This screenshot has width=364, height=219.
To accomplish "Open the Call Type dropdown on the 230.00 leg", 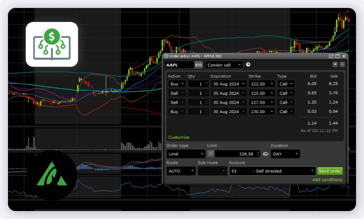I will 286,111.
